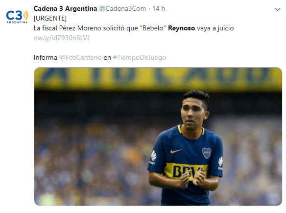This screenshot has width=286, height=213.
Task: Open the "14 h" timestamp permalink
Action: [x=159, y=9]
